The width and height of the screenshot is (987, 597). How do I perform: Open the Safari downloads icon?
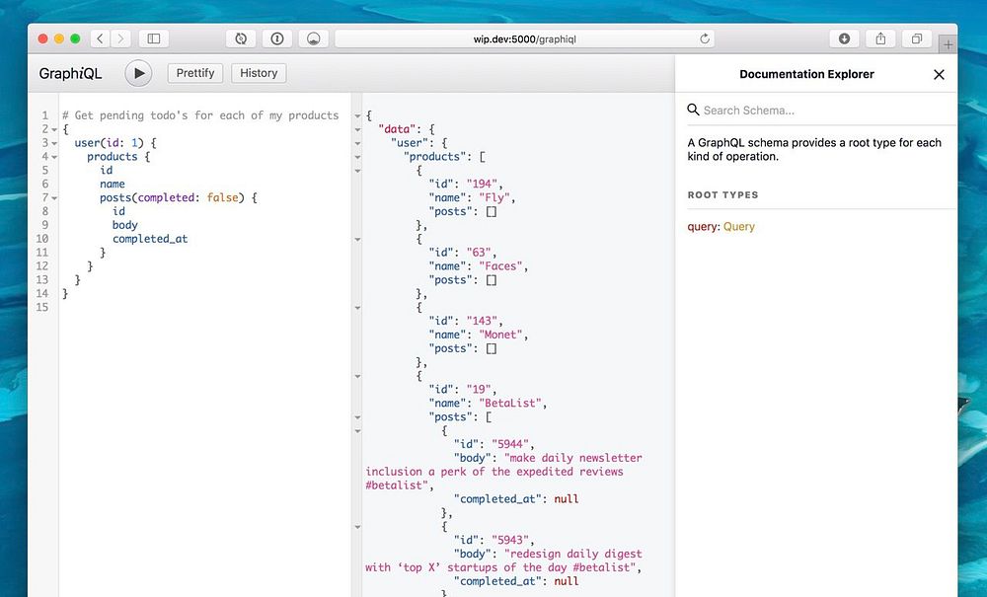[844, 38]
